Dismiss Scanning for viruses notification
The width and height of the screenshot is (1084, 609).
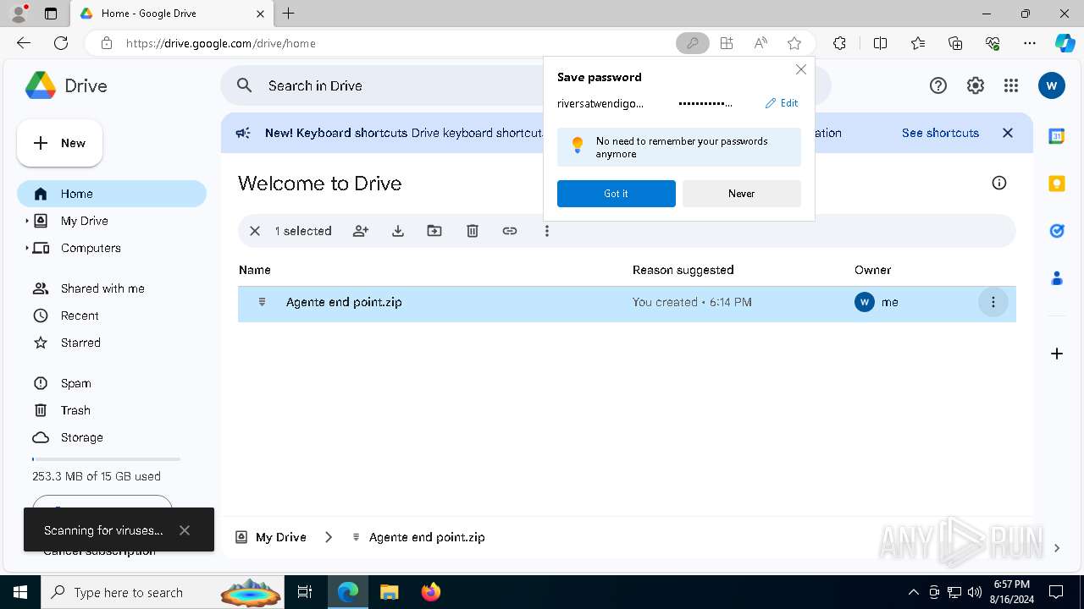pyautogui.click(x=185, y=530)
